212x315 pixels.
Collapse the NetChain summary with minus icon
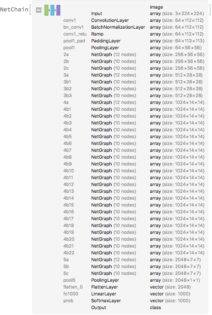tap(39, 10)
